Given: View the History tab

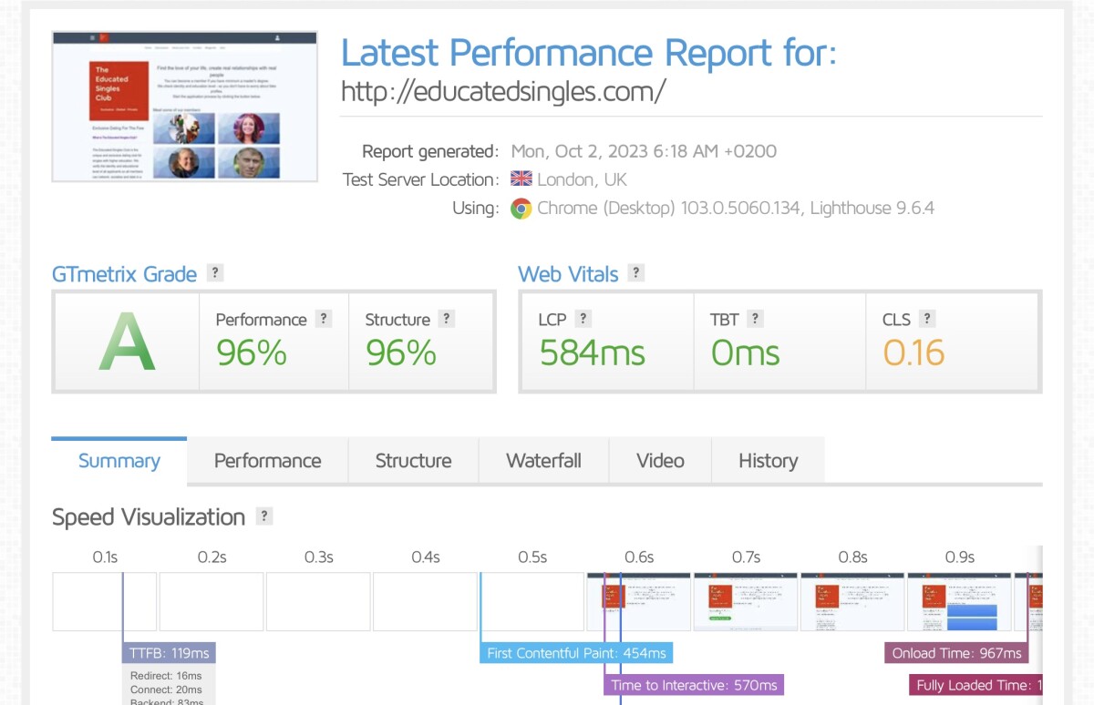Looking at the screenshot, I should 768,461.
